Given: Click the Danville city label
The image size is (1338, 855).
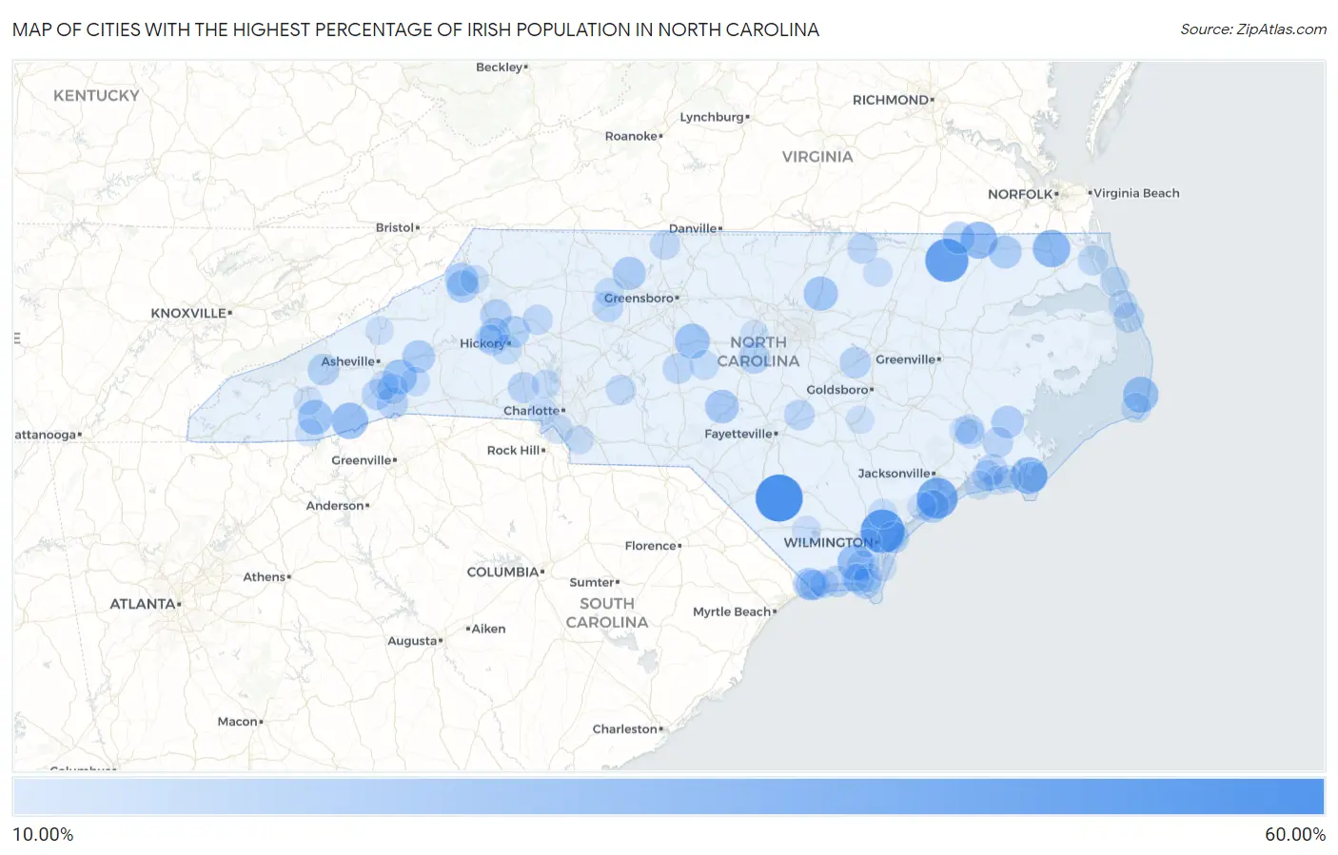Looking at the screenshot, I should 693,228.
